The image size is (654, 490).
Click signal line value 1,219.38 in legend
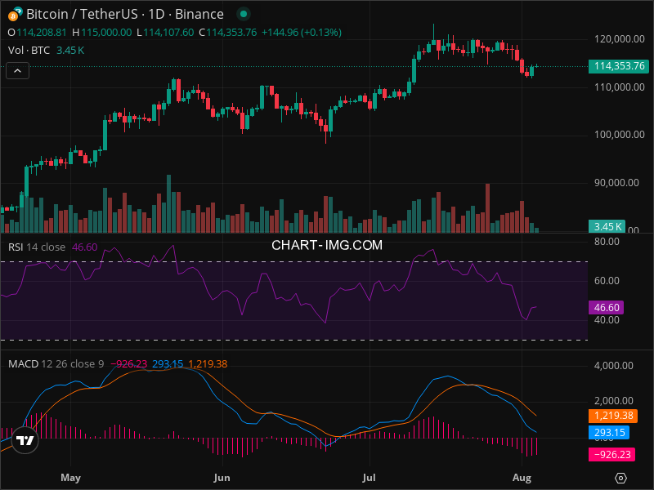pos(208,364)
